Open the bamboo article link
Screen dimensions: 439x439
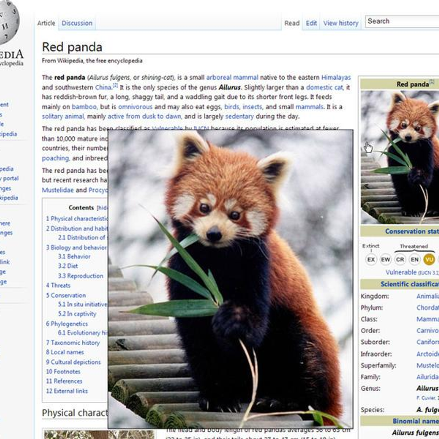(84, 107)
